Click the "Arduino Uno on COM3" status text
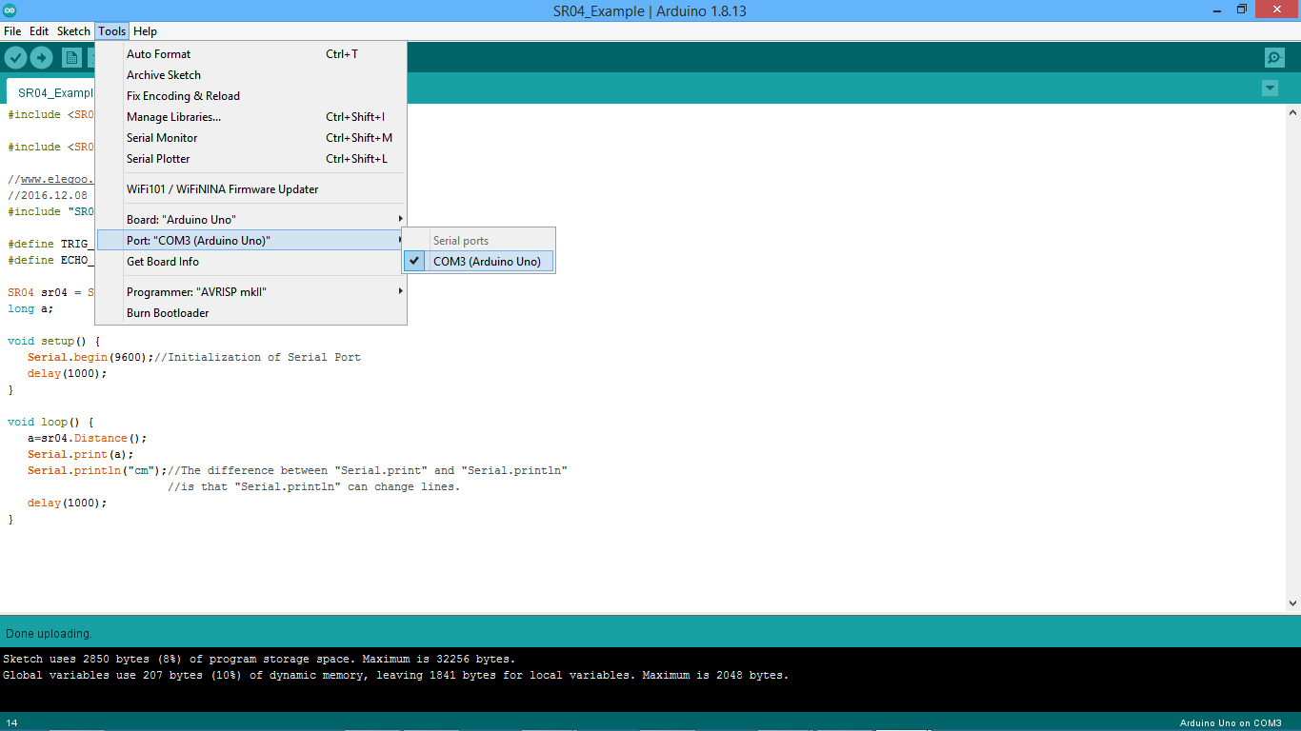The width and height of the screenshot is (1301, 731). 1229,722
